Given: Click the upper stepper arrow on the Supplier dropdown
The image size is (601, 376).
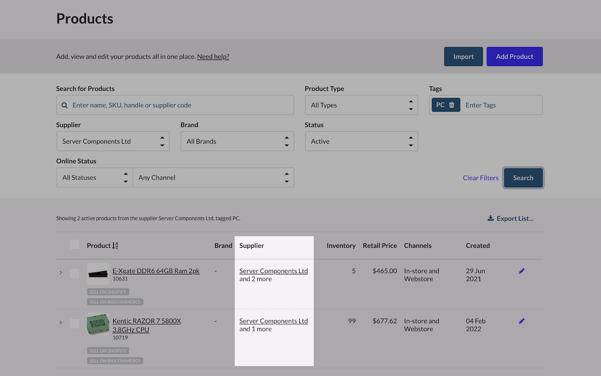Looking at the screenshot, I should 162,138.
